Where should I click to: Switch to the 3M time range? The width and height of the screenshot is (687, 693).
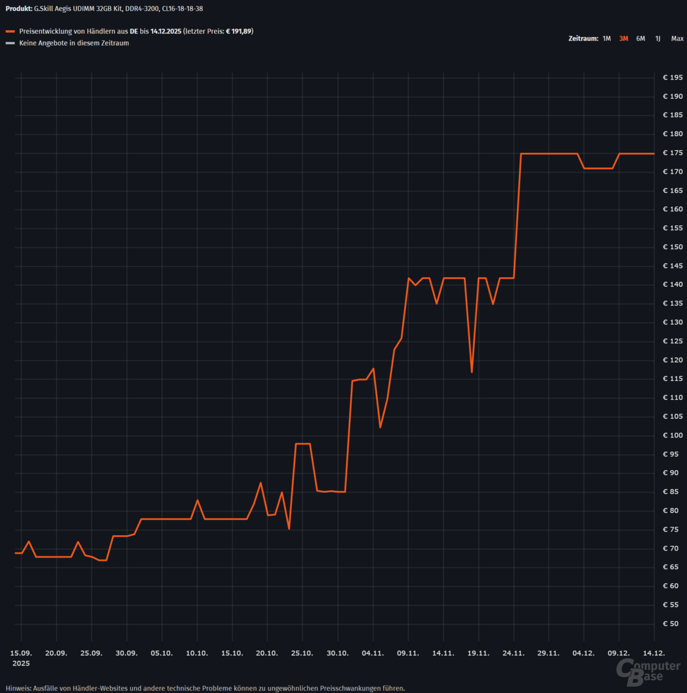pyautogui.click(x=623, y=38)
